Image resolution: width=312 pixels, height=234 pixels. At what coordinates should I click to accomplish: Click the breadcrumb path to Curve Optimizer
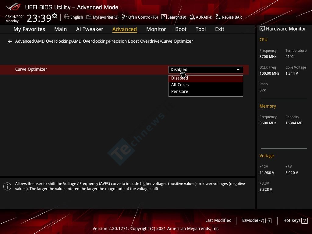coord(104,41)
